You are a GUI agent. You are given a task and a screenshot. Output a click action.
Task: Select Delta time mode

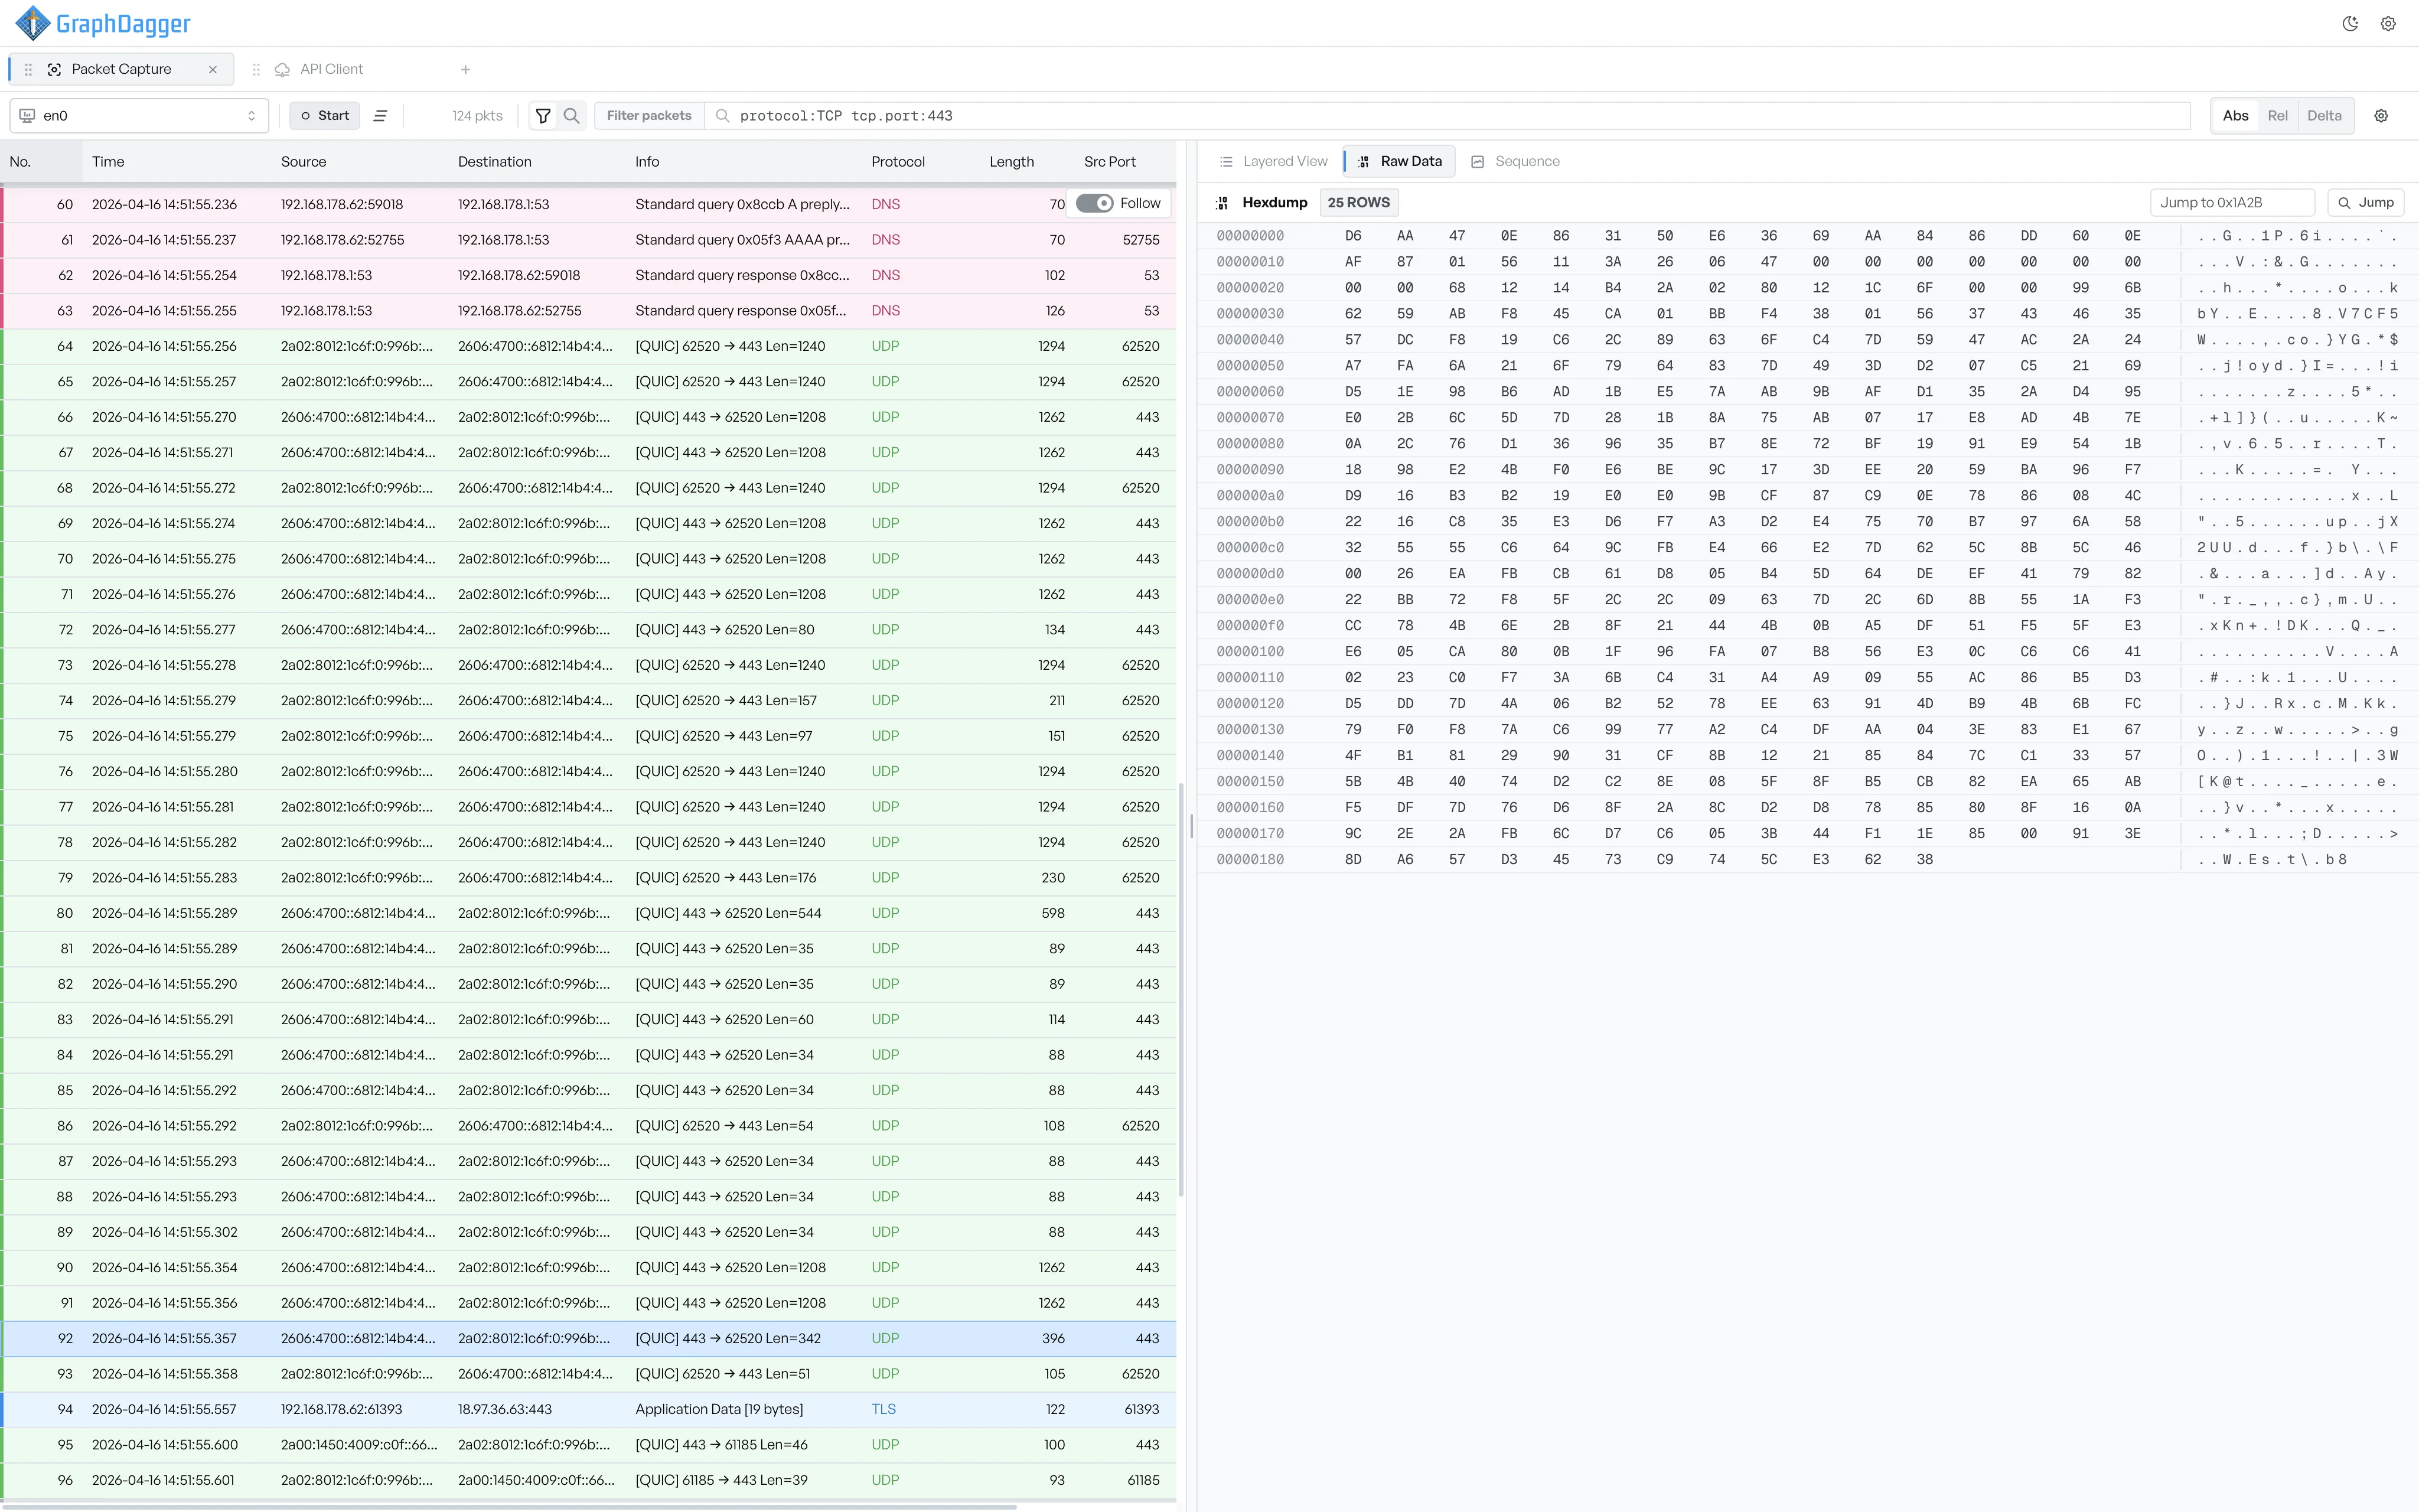2324,116
